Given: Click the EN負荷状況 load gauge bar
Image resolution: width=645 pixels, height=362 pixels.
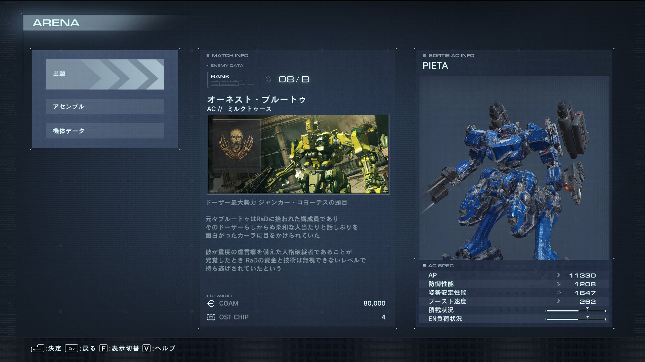Looking at the screenshot, I should click(575, 319).
